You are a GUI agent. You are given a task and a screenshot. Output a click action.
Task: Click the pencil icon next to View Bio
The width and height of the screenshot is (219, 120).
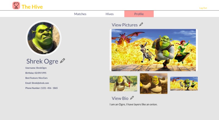[x=132, y=98]
